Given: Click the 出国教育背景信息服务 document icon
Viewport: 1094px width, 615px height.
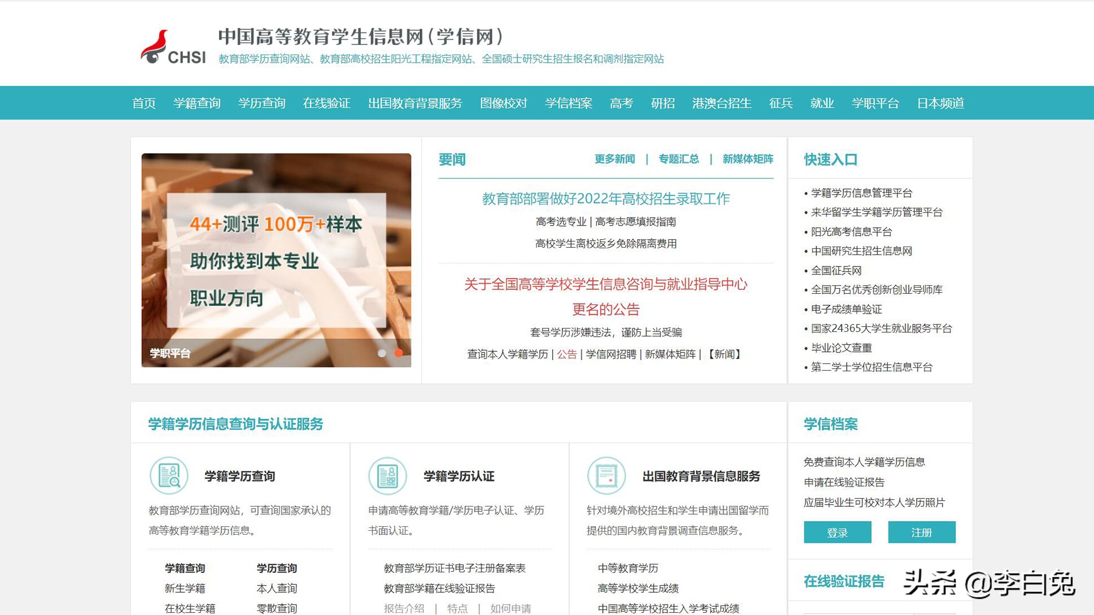Looking at the screenshot, I should (x=606, y=476).
